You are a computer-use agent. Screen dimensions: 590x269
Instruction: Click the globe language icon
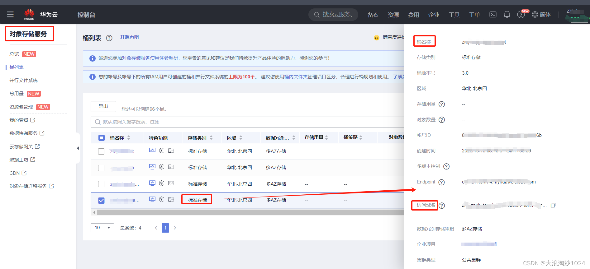pos(535,15)
